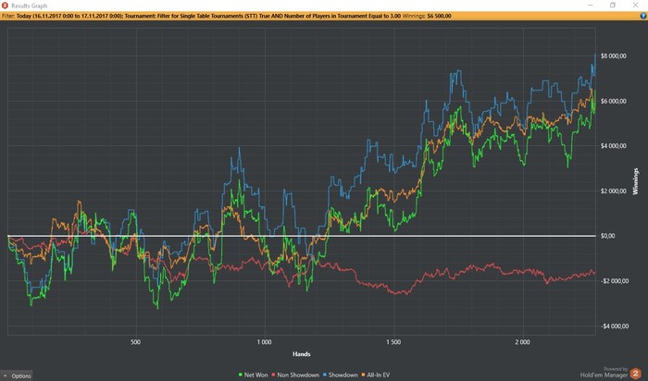The height and width of the screenshot is (381, 648).
Task: Close the Results Graph window
Action: 635,6
